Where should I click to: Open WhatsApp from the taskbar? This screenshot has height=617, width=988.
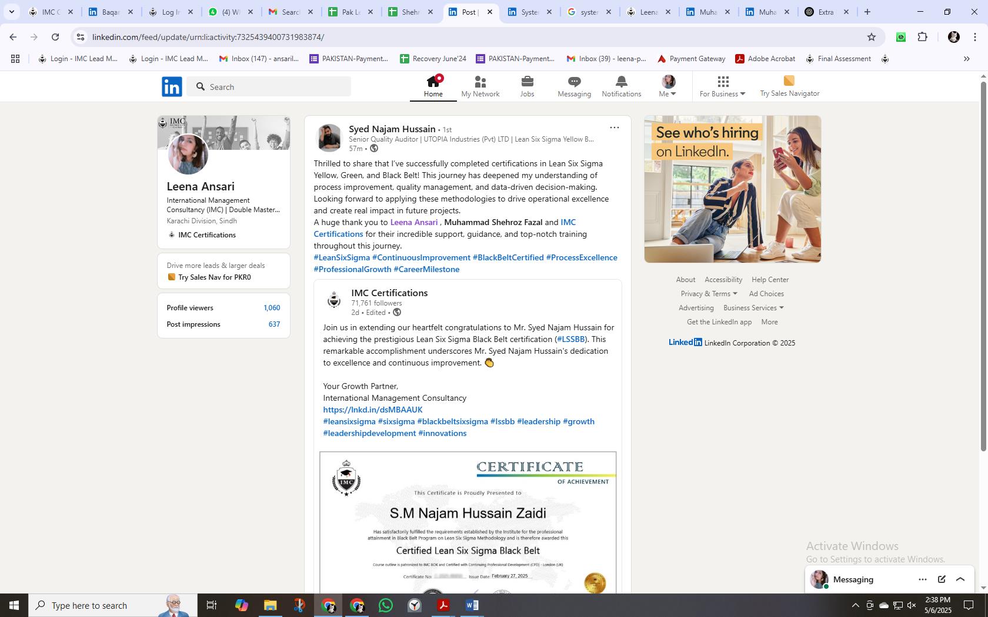coord(386,605)
